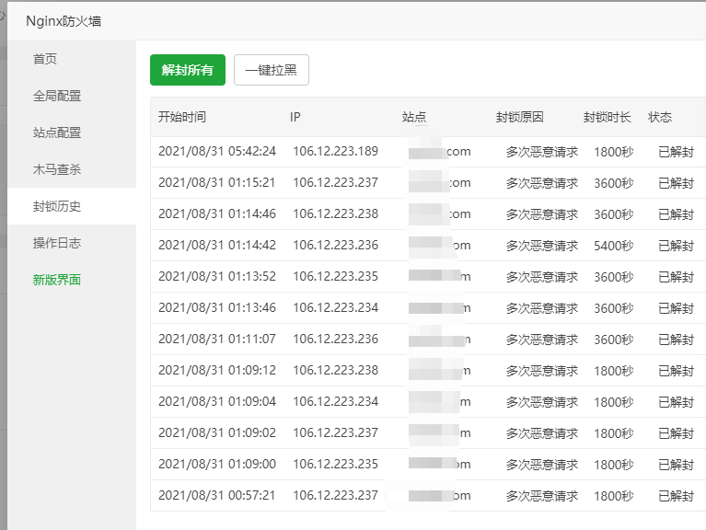
Task: Select IP 106.12.223.189 cell
Action: [335, 151]
